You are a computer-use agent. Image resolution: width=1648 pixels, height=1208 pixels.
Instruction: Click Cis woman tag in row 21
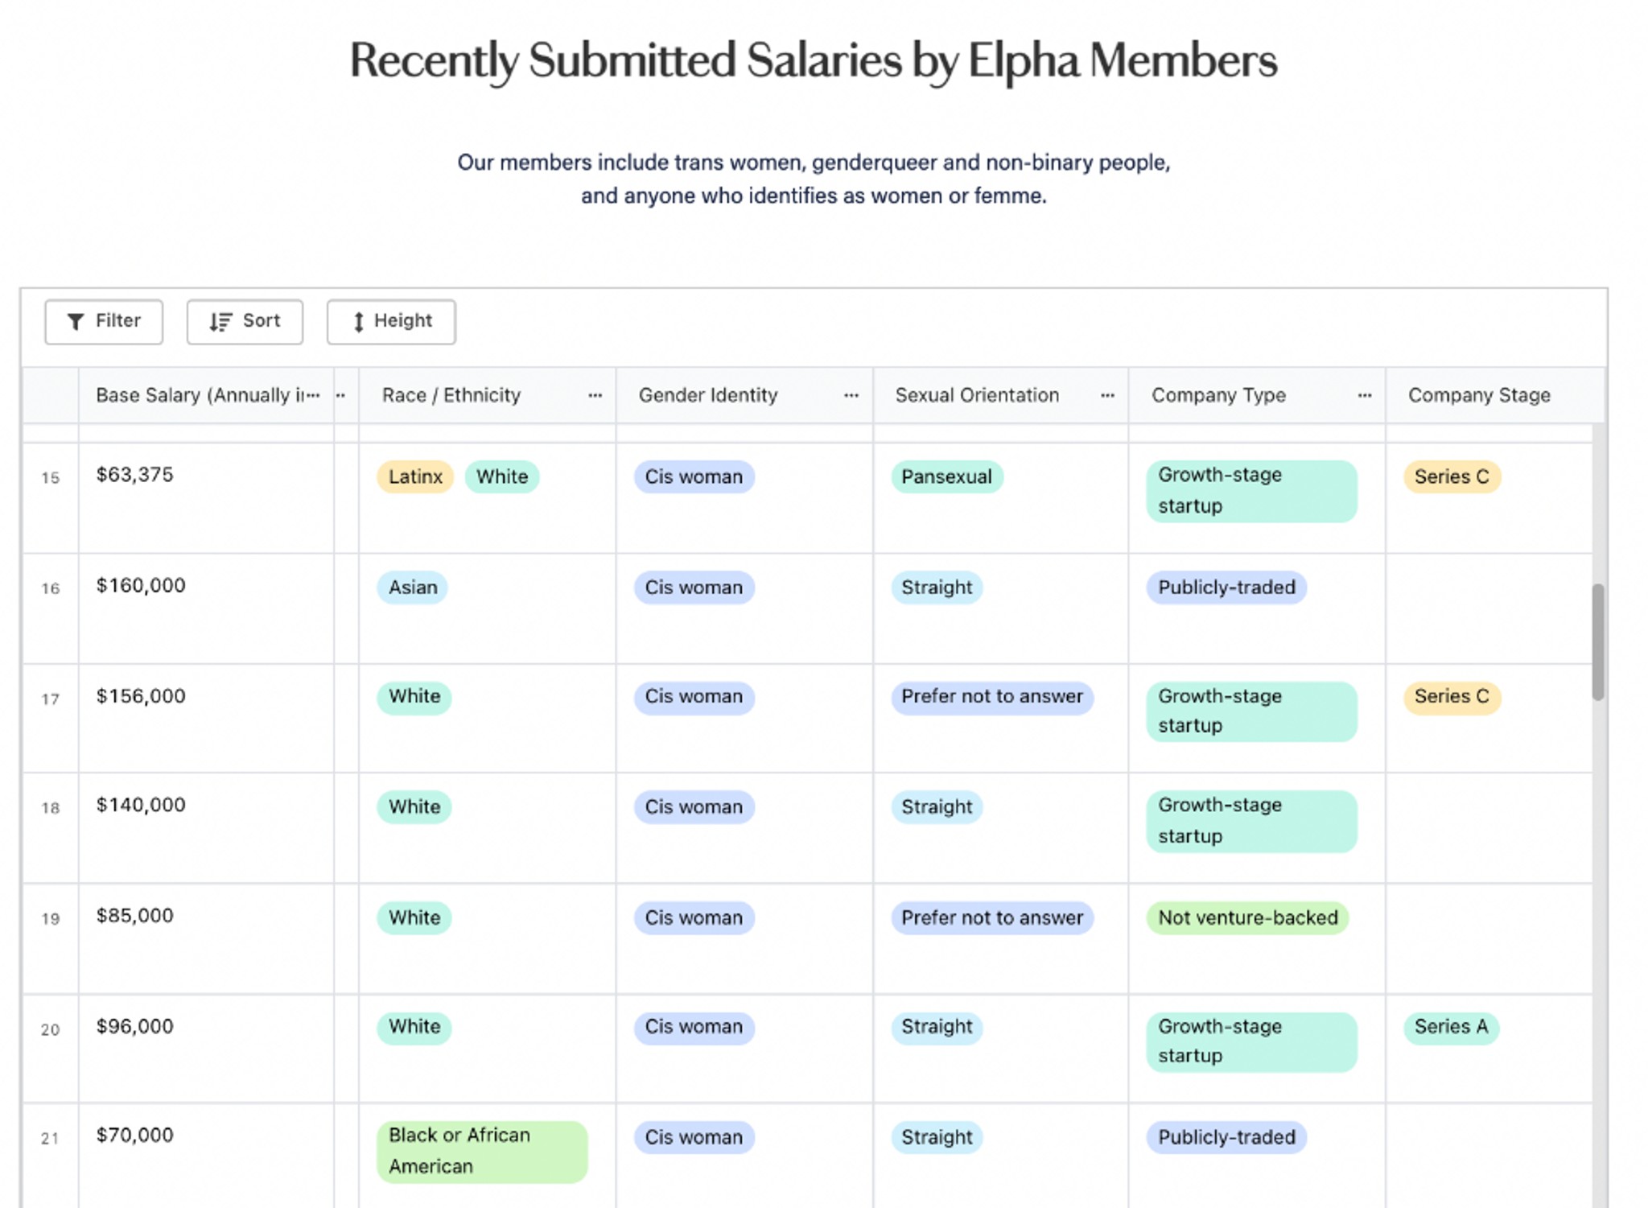coord(694,1137)
